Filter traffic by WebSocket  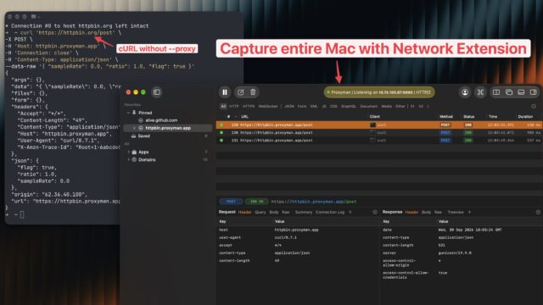tap(268, 106)
